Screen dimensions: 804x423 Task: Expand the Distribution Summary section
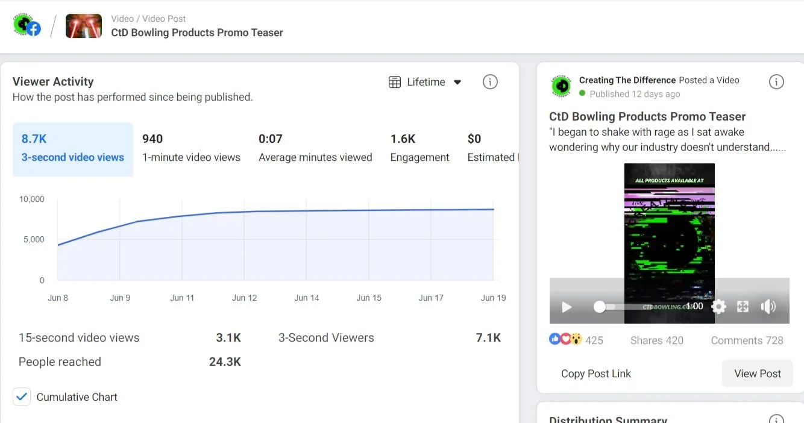[608, 419]
